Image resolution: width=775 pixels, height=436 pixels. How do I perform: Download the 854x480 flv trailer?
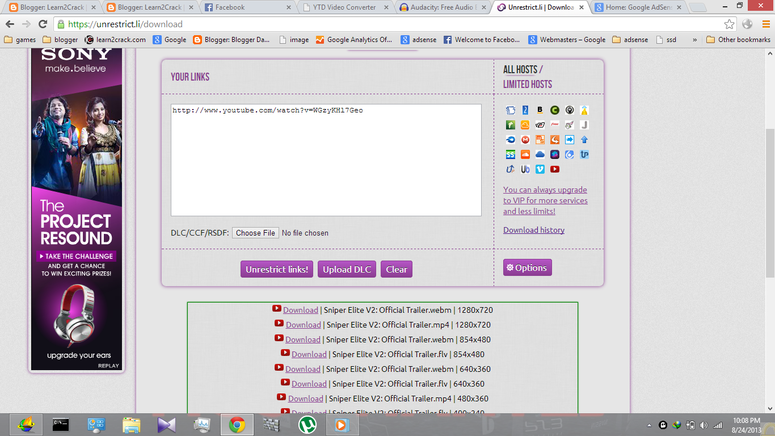(309, 354)
